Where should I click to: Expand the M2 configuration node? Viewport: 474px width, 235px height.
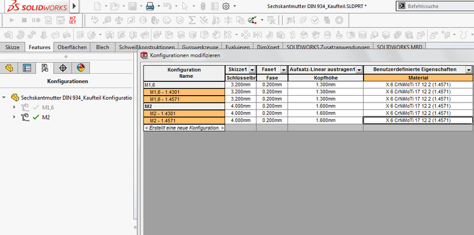point(14,118)
